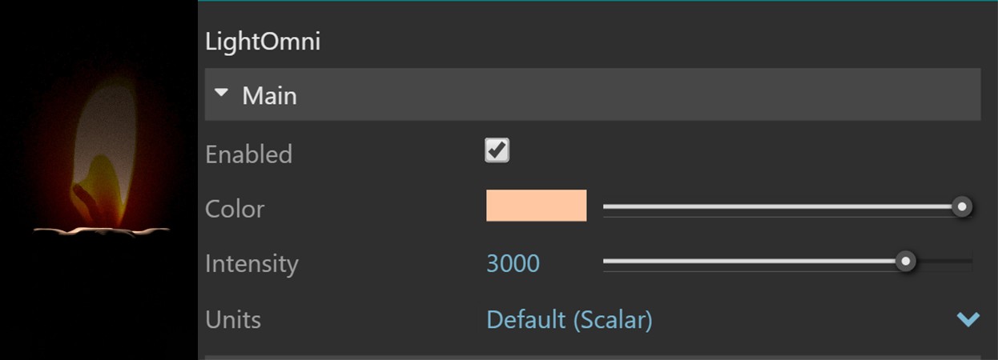Collapse the Main section triangle
This screenshot has height=360, width=998.
pos(222,94)
